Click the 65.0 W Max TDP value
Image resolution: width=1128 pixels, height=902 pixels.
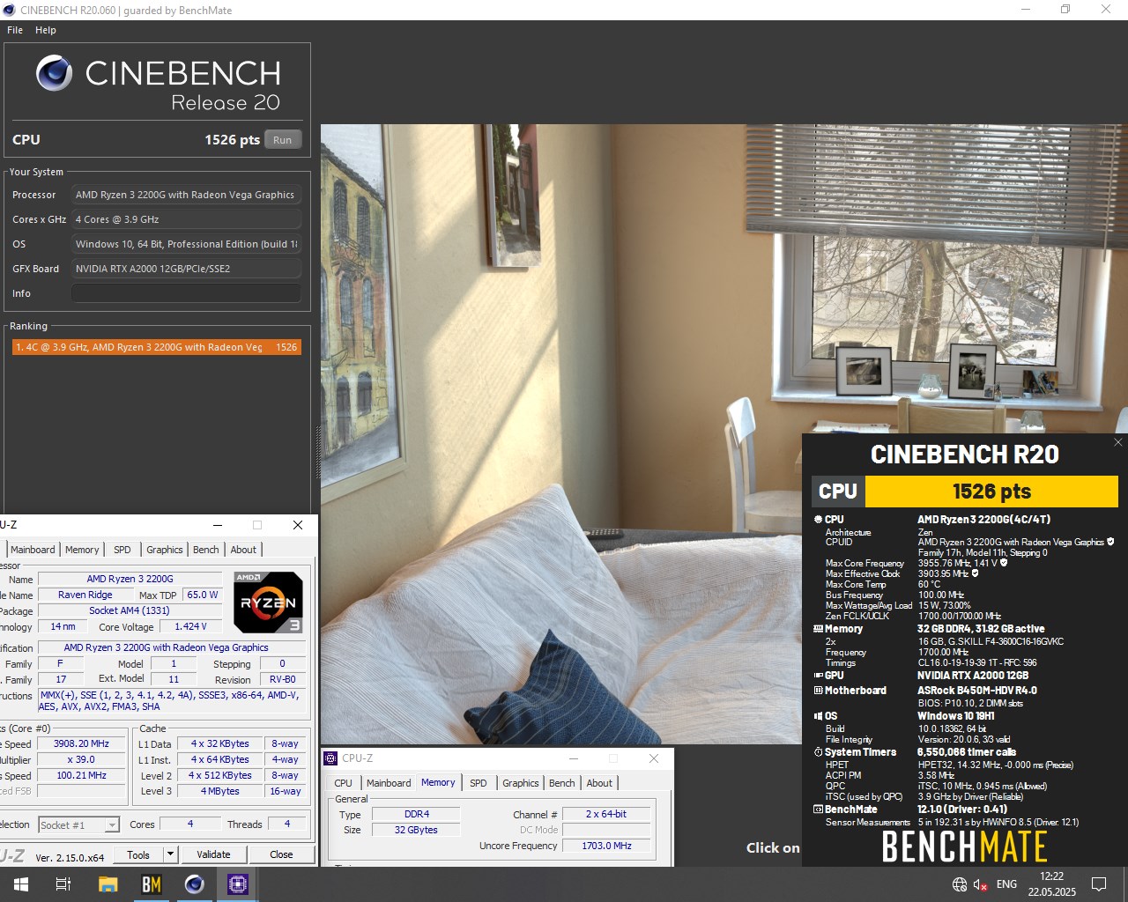[x=203, y=595]
